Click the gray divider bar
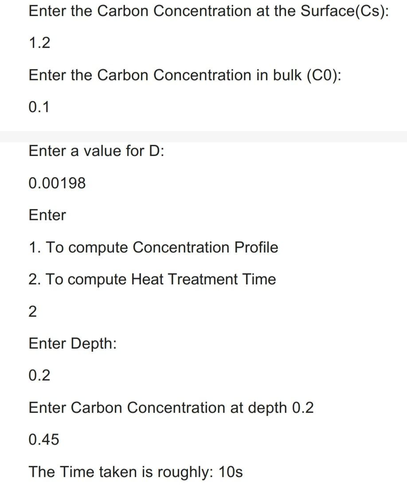The height and width of the screenshot is (500, 407). click(203, 136)
